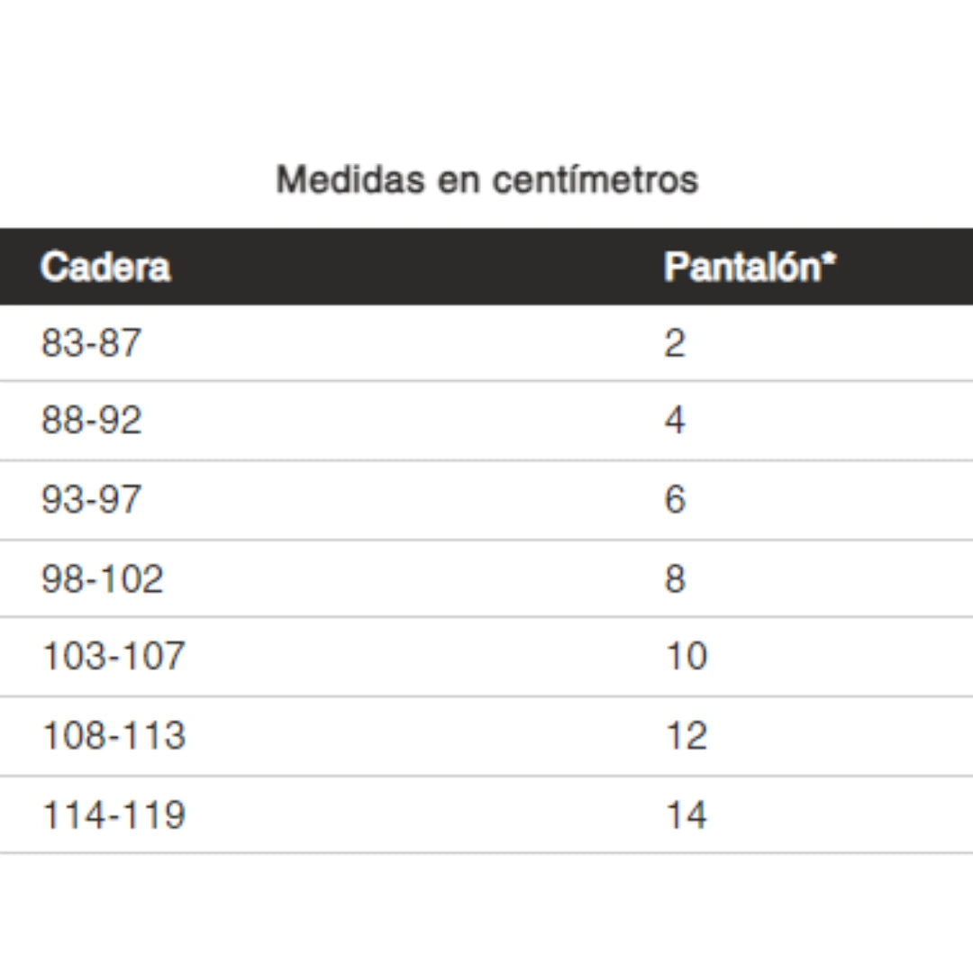Click pants size 10 cell
This screenshot has height=973, width=973.
pyautogui.click(x=686, y=656)
